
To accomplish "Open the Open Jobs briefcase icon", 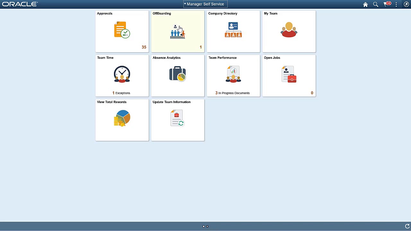I will point(289,74).
